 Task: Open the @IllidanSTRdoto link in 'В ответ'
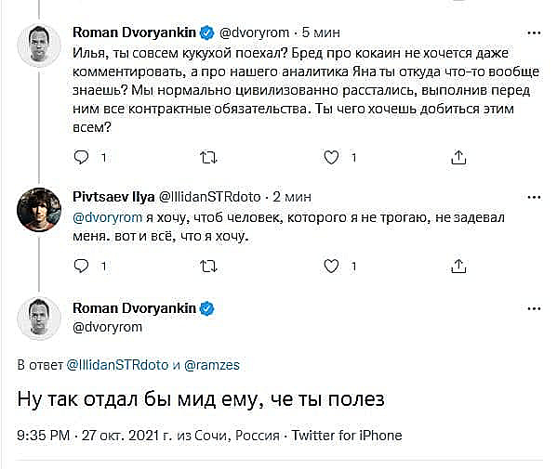117,365
